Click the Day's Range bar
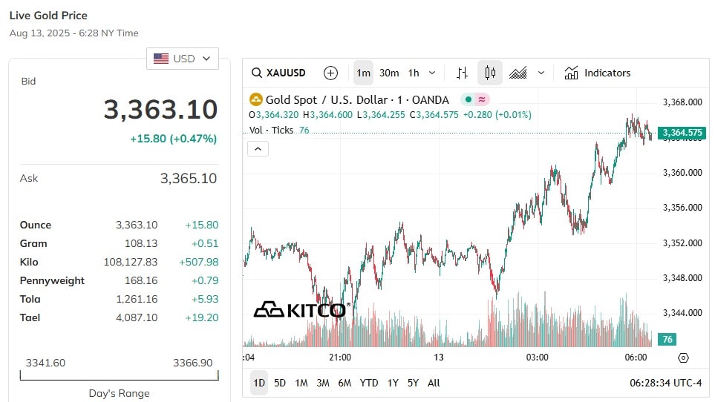 coord(119,375)
